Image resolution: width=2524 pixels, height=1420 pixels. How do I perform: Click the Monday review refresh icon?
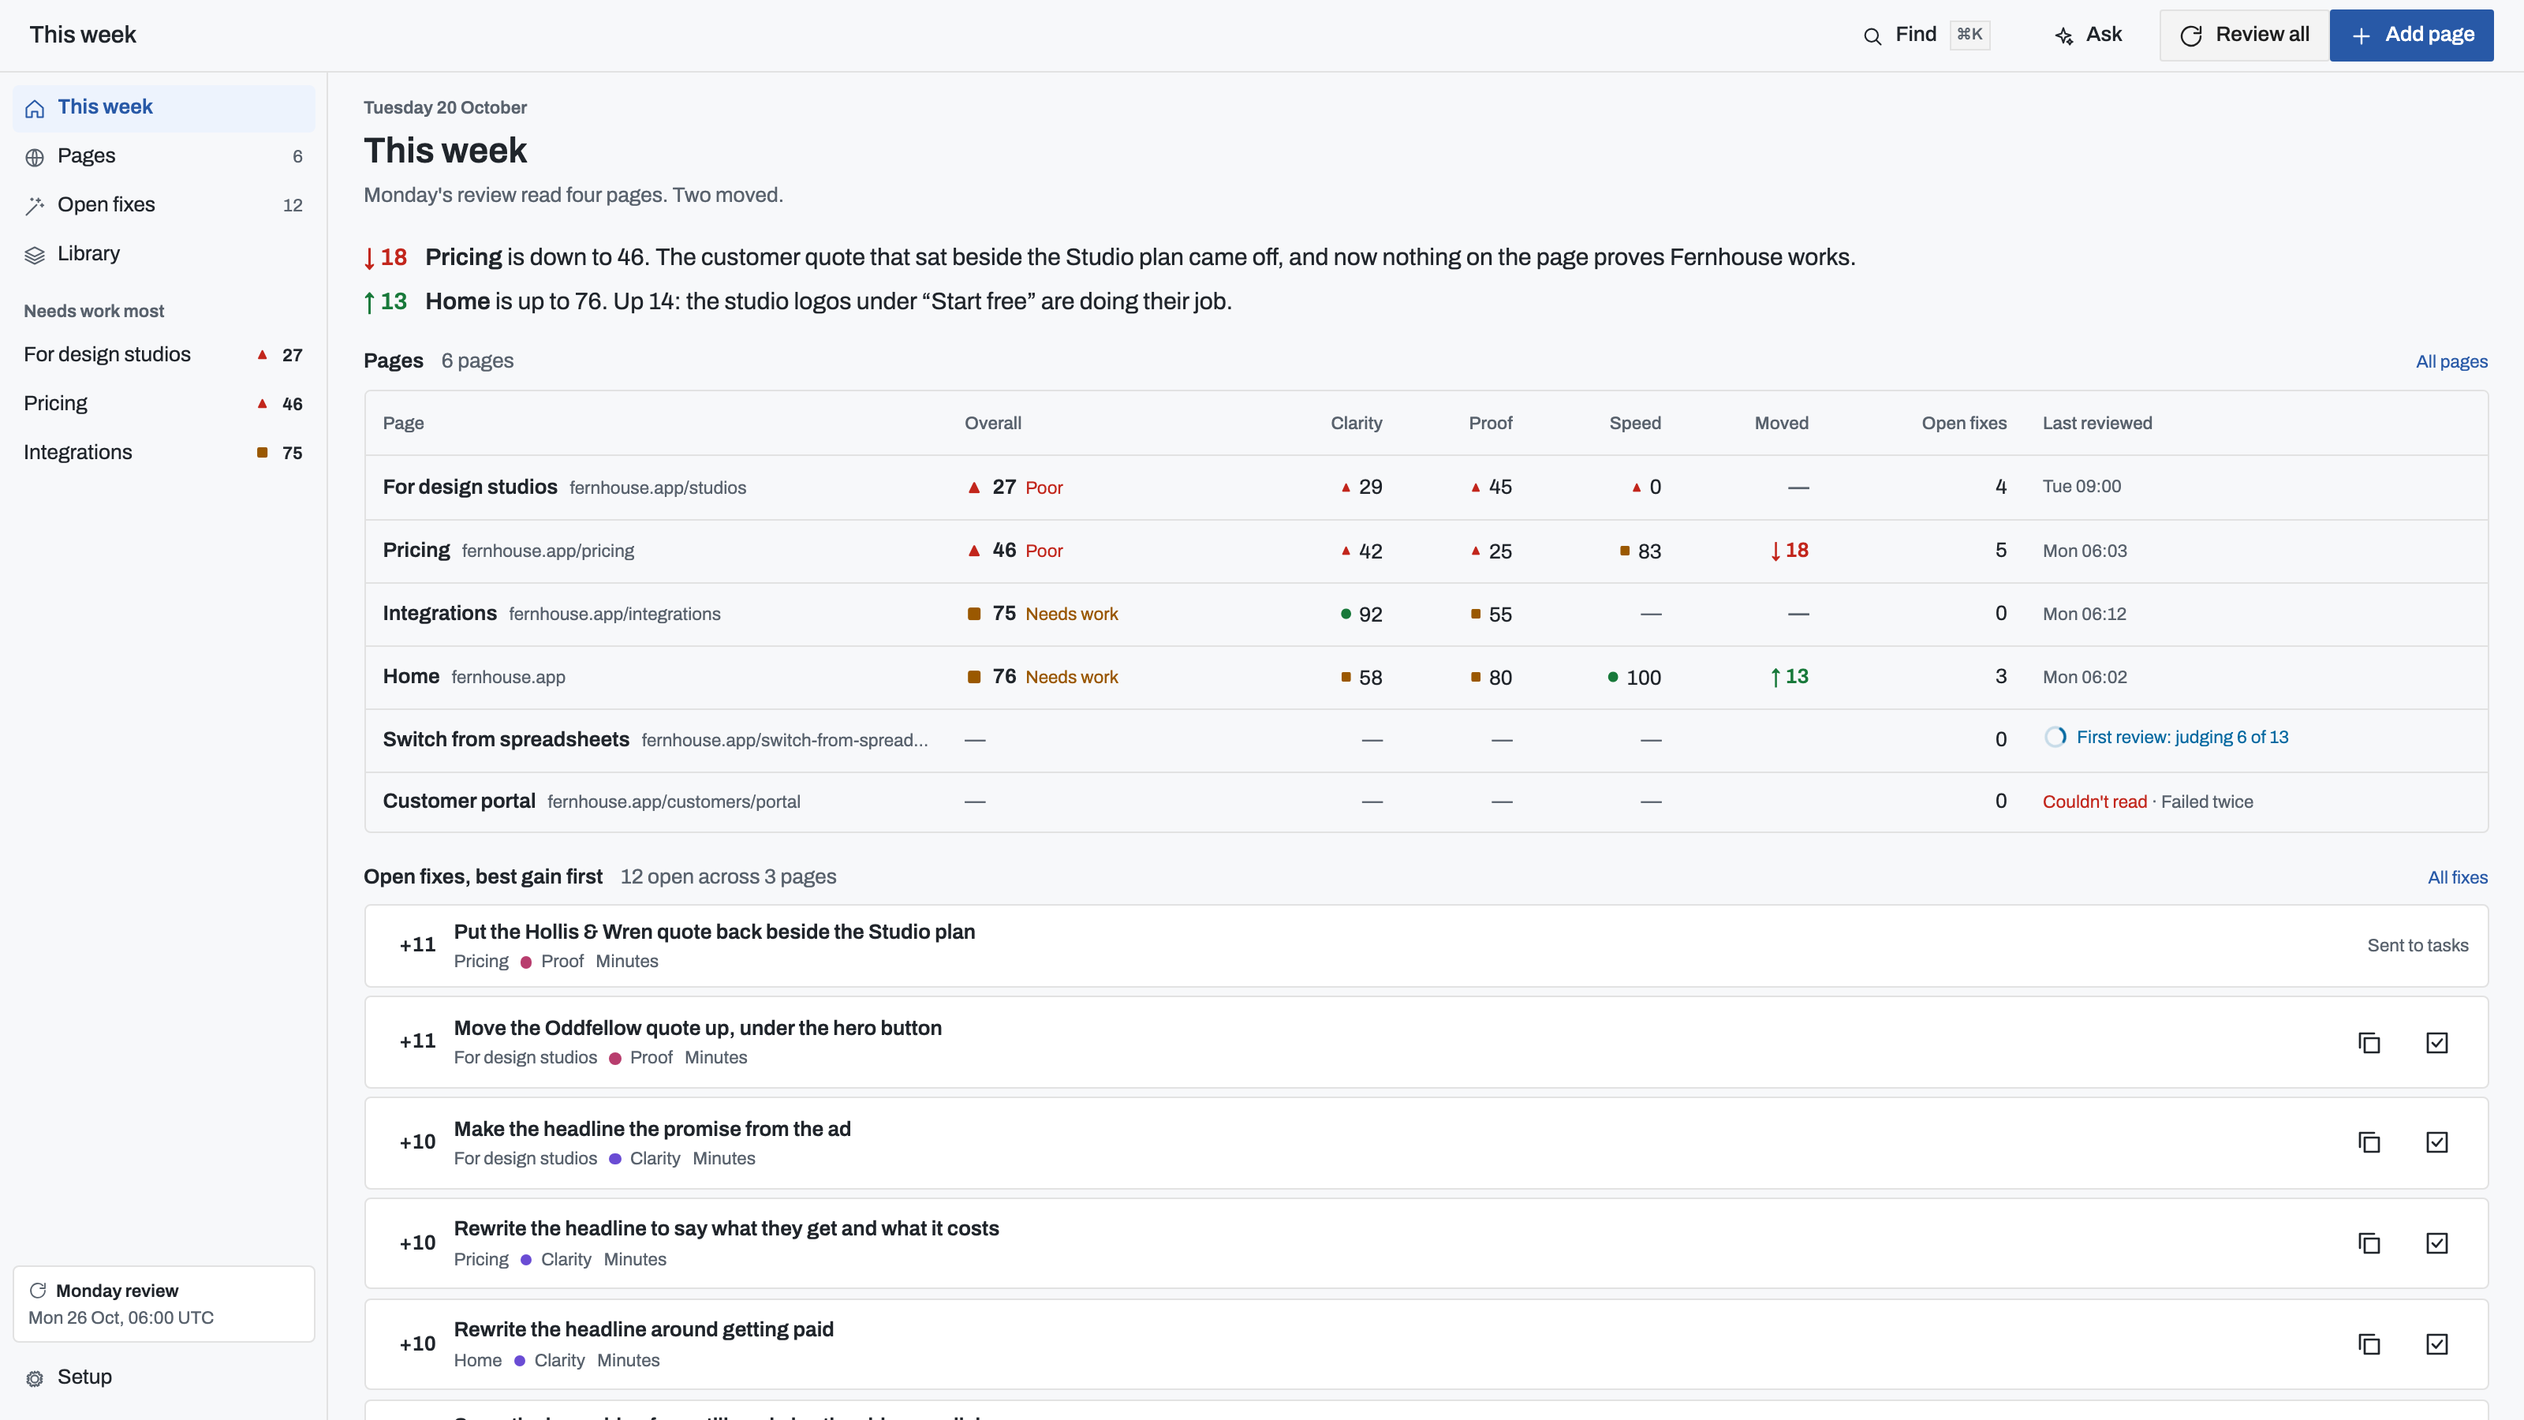tap(38, 1291)
